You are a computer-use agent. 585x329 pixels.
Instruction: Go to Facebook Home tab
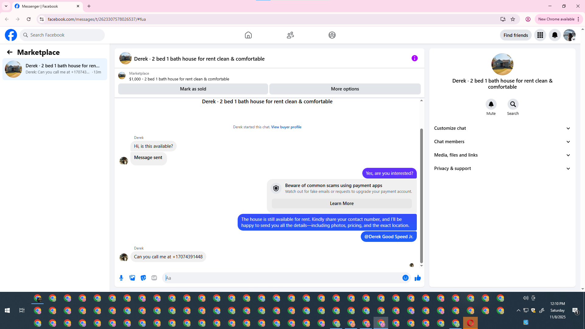pyautogui.click(x=248, y=35)
